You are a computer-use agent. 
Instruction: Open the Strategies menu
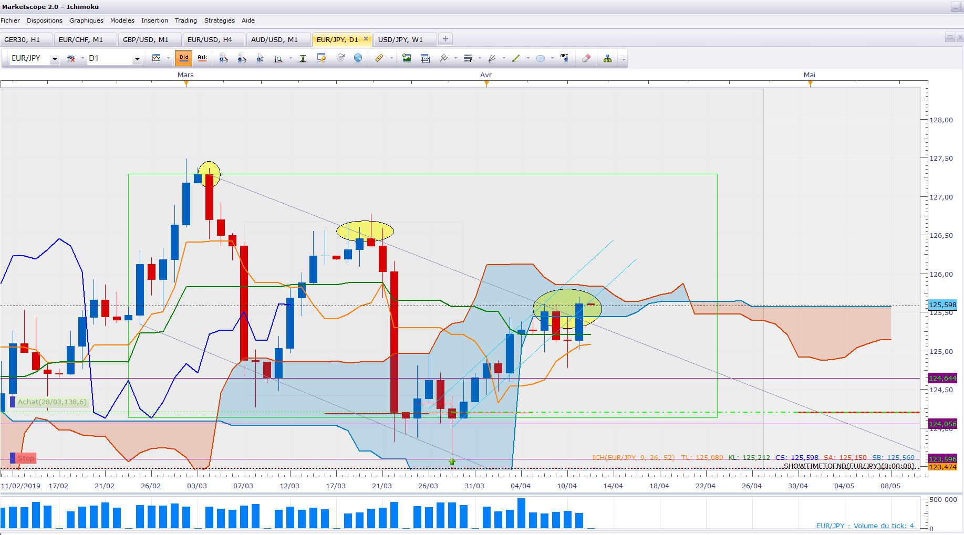(220, 20)
